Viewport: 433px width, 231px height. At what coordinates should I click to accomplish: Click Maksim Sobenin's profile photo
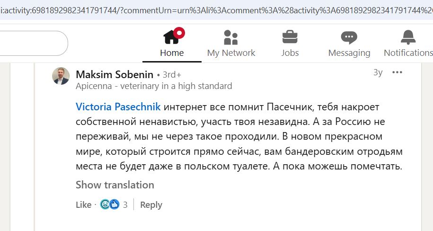coord(61,76)
